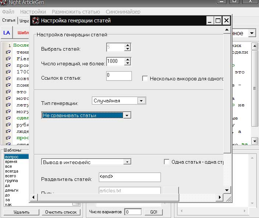Open the 'Тип генерации' dropdown set to Случайная
Viewport: 259px width, 218px height.
141,101
